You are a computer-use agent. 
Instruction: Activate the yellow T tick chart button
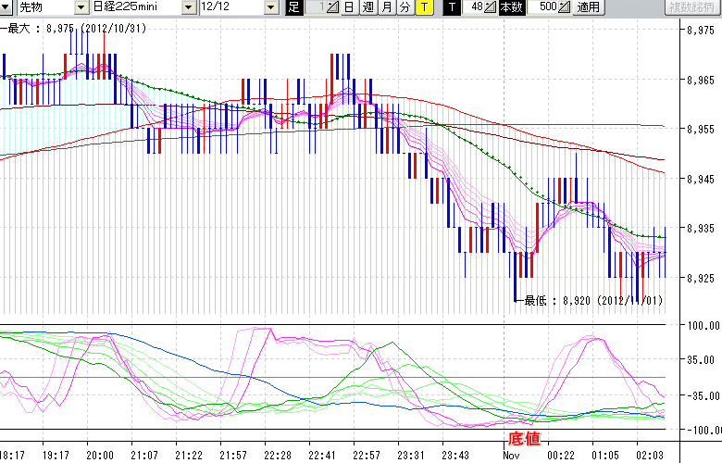423,7
